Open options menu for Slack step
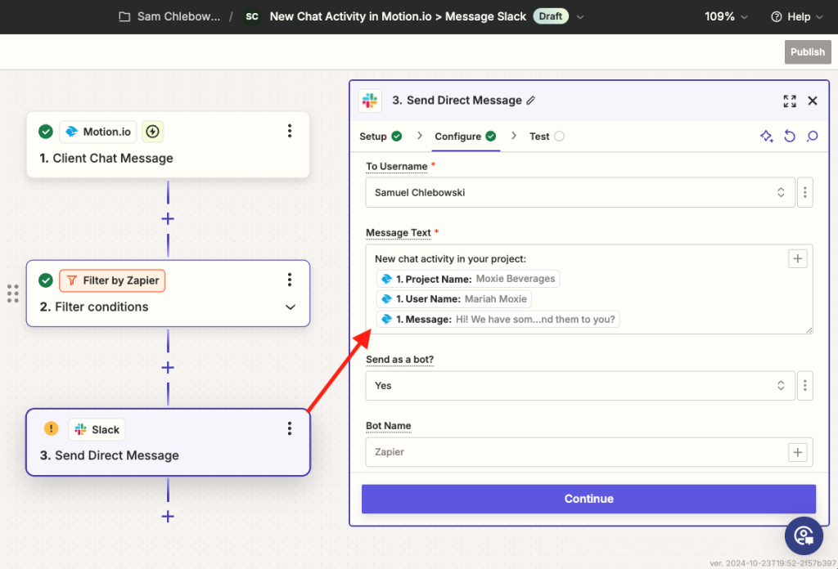Image resolution: width=838 pixels, height=569 pixels. (x=290, y=428)
